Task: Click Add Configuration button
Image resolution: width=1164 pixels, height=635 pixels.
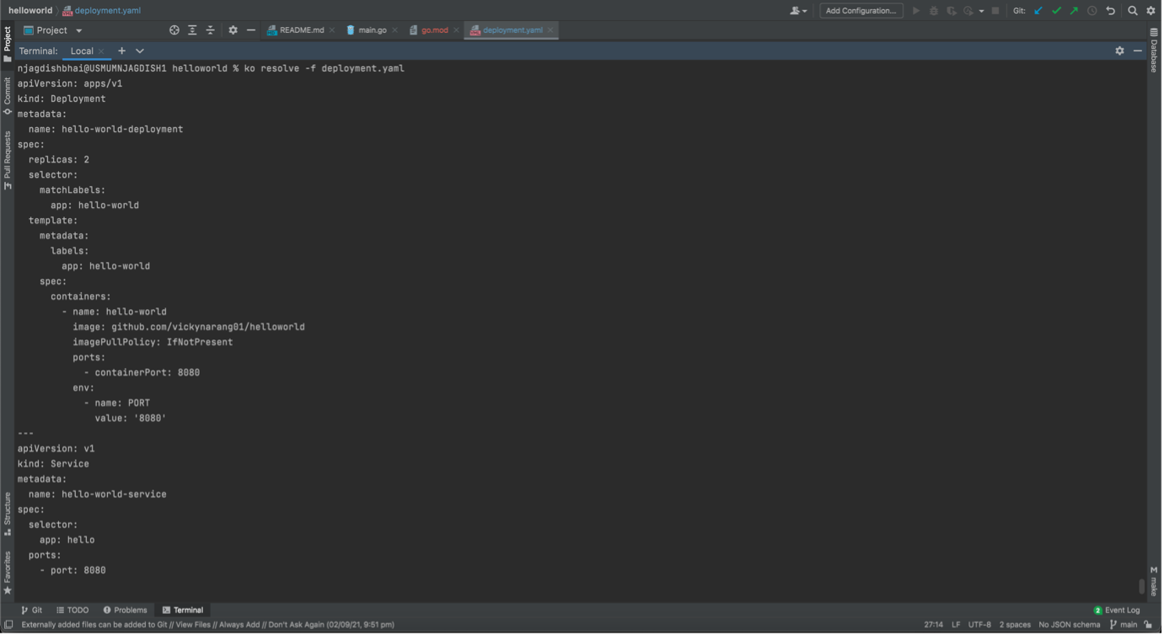Action: (861, 11)
